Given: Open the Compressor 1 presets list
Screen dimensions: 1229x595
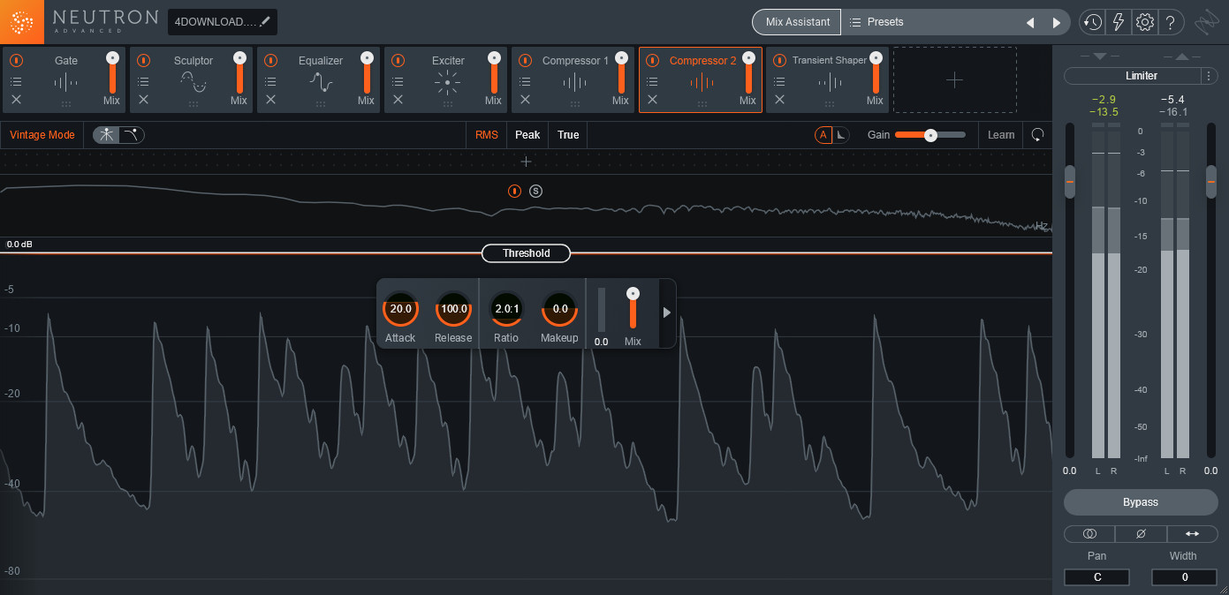Looking at the screenshot, I should coord(525,81).
